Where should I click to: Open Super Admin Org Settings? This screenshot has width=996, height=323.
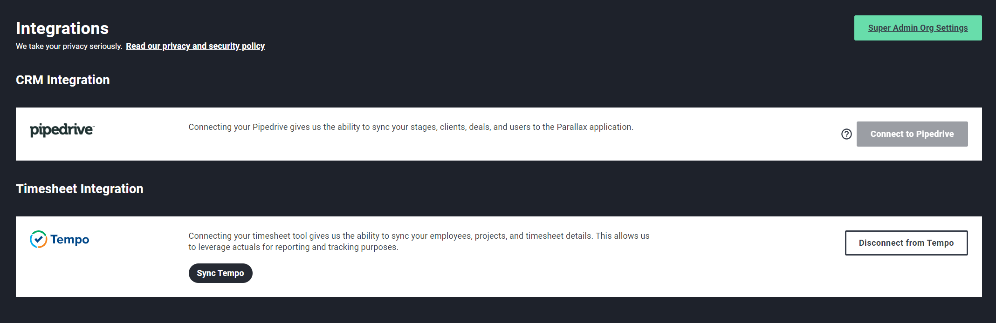point(918,28)
